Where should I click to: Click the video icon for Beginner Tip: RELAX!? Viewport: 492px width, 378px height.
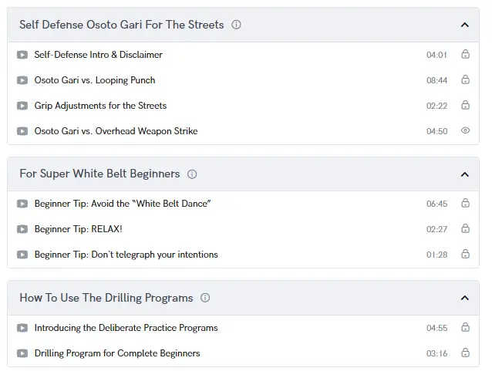click(22, 229)
